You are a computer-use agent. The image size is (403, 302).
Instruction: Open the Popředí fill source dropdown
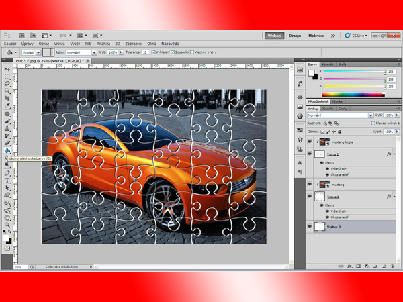(31, 52)
